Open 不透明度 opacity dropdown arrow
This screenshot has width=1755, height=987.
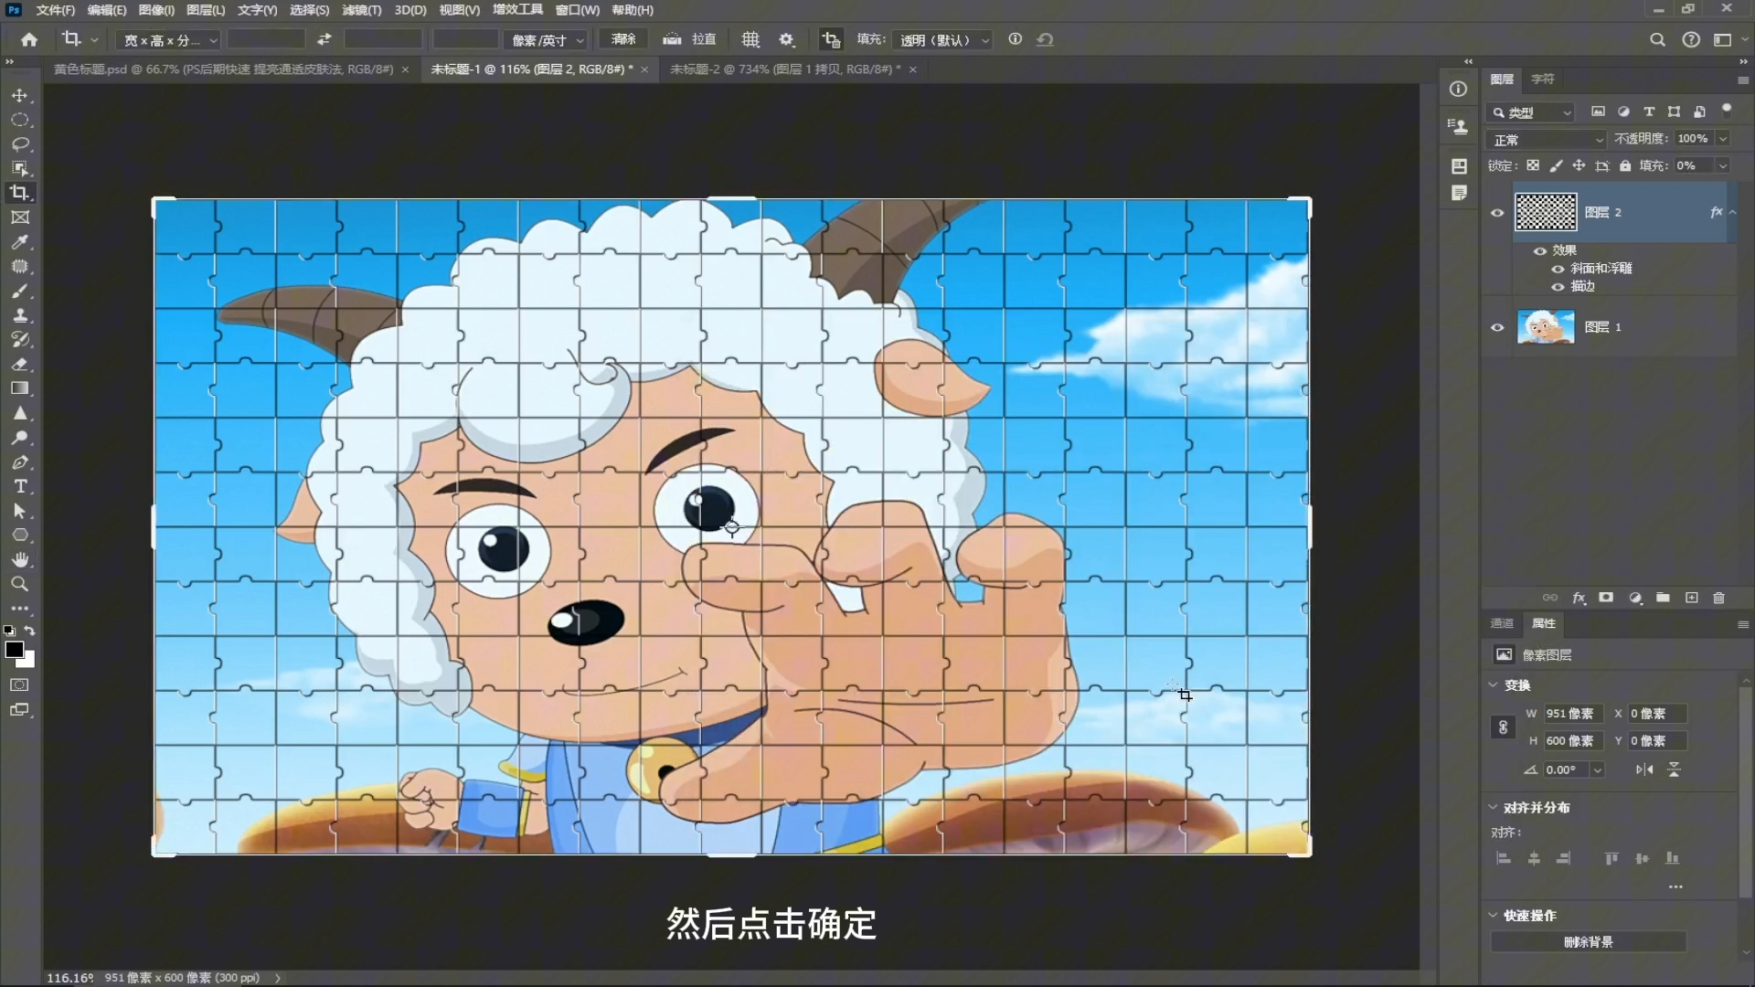pos(1723,139)
